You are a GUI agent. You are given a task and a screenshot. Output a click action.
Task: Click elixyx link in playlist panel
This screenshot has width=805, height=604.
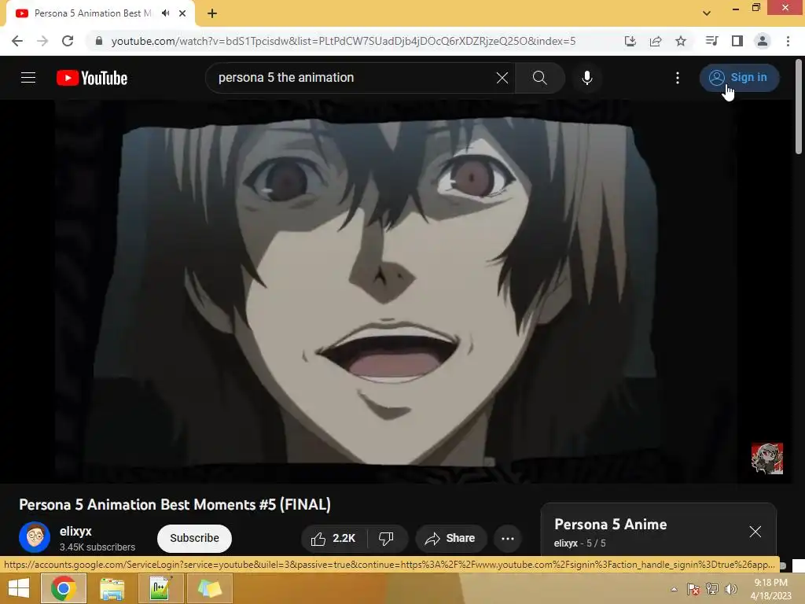(566, 543)
